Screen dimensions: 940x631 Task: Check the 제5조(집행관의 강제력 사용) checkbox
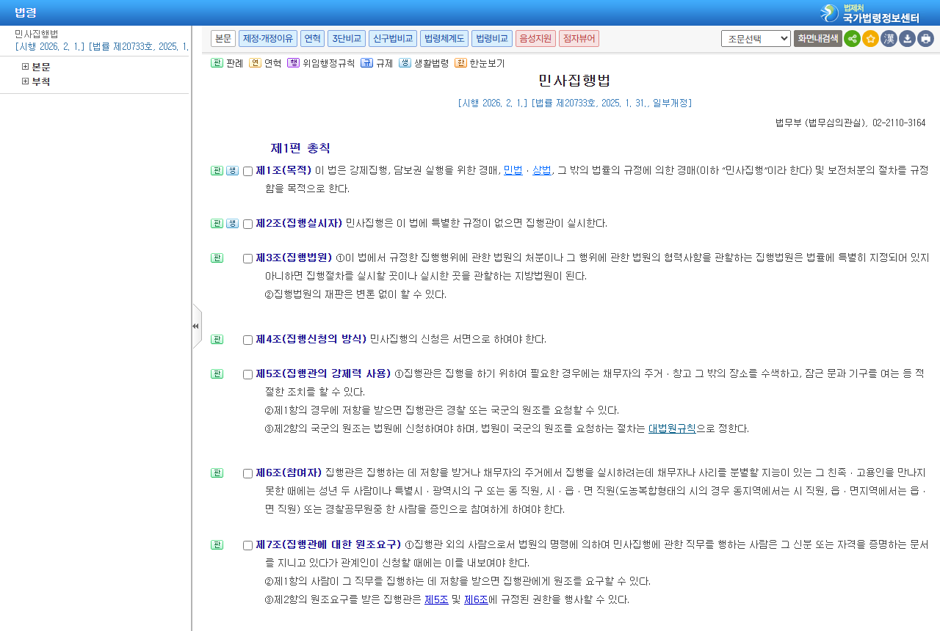click(247, 374)
